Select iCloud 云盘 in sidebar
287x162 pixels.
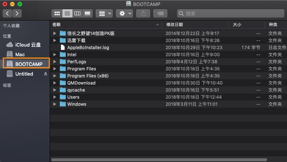[x=26, y=45]
